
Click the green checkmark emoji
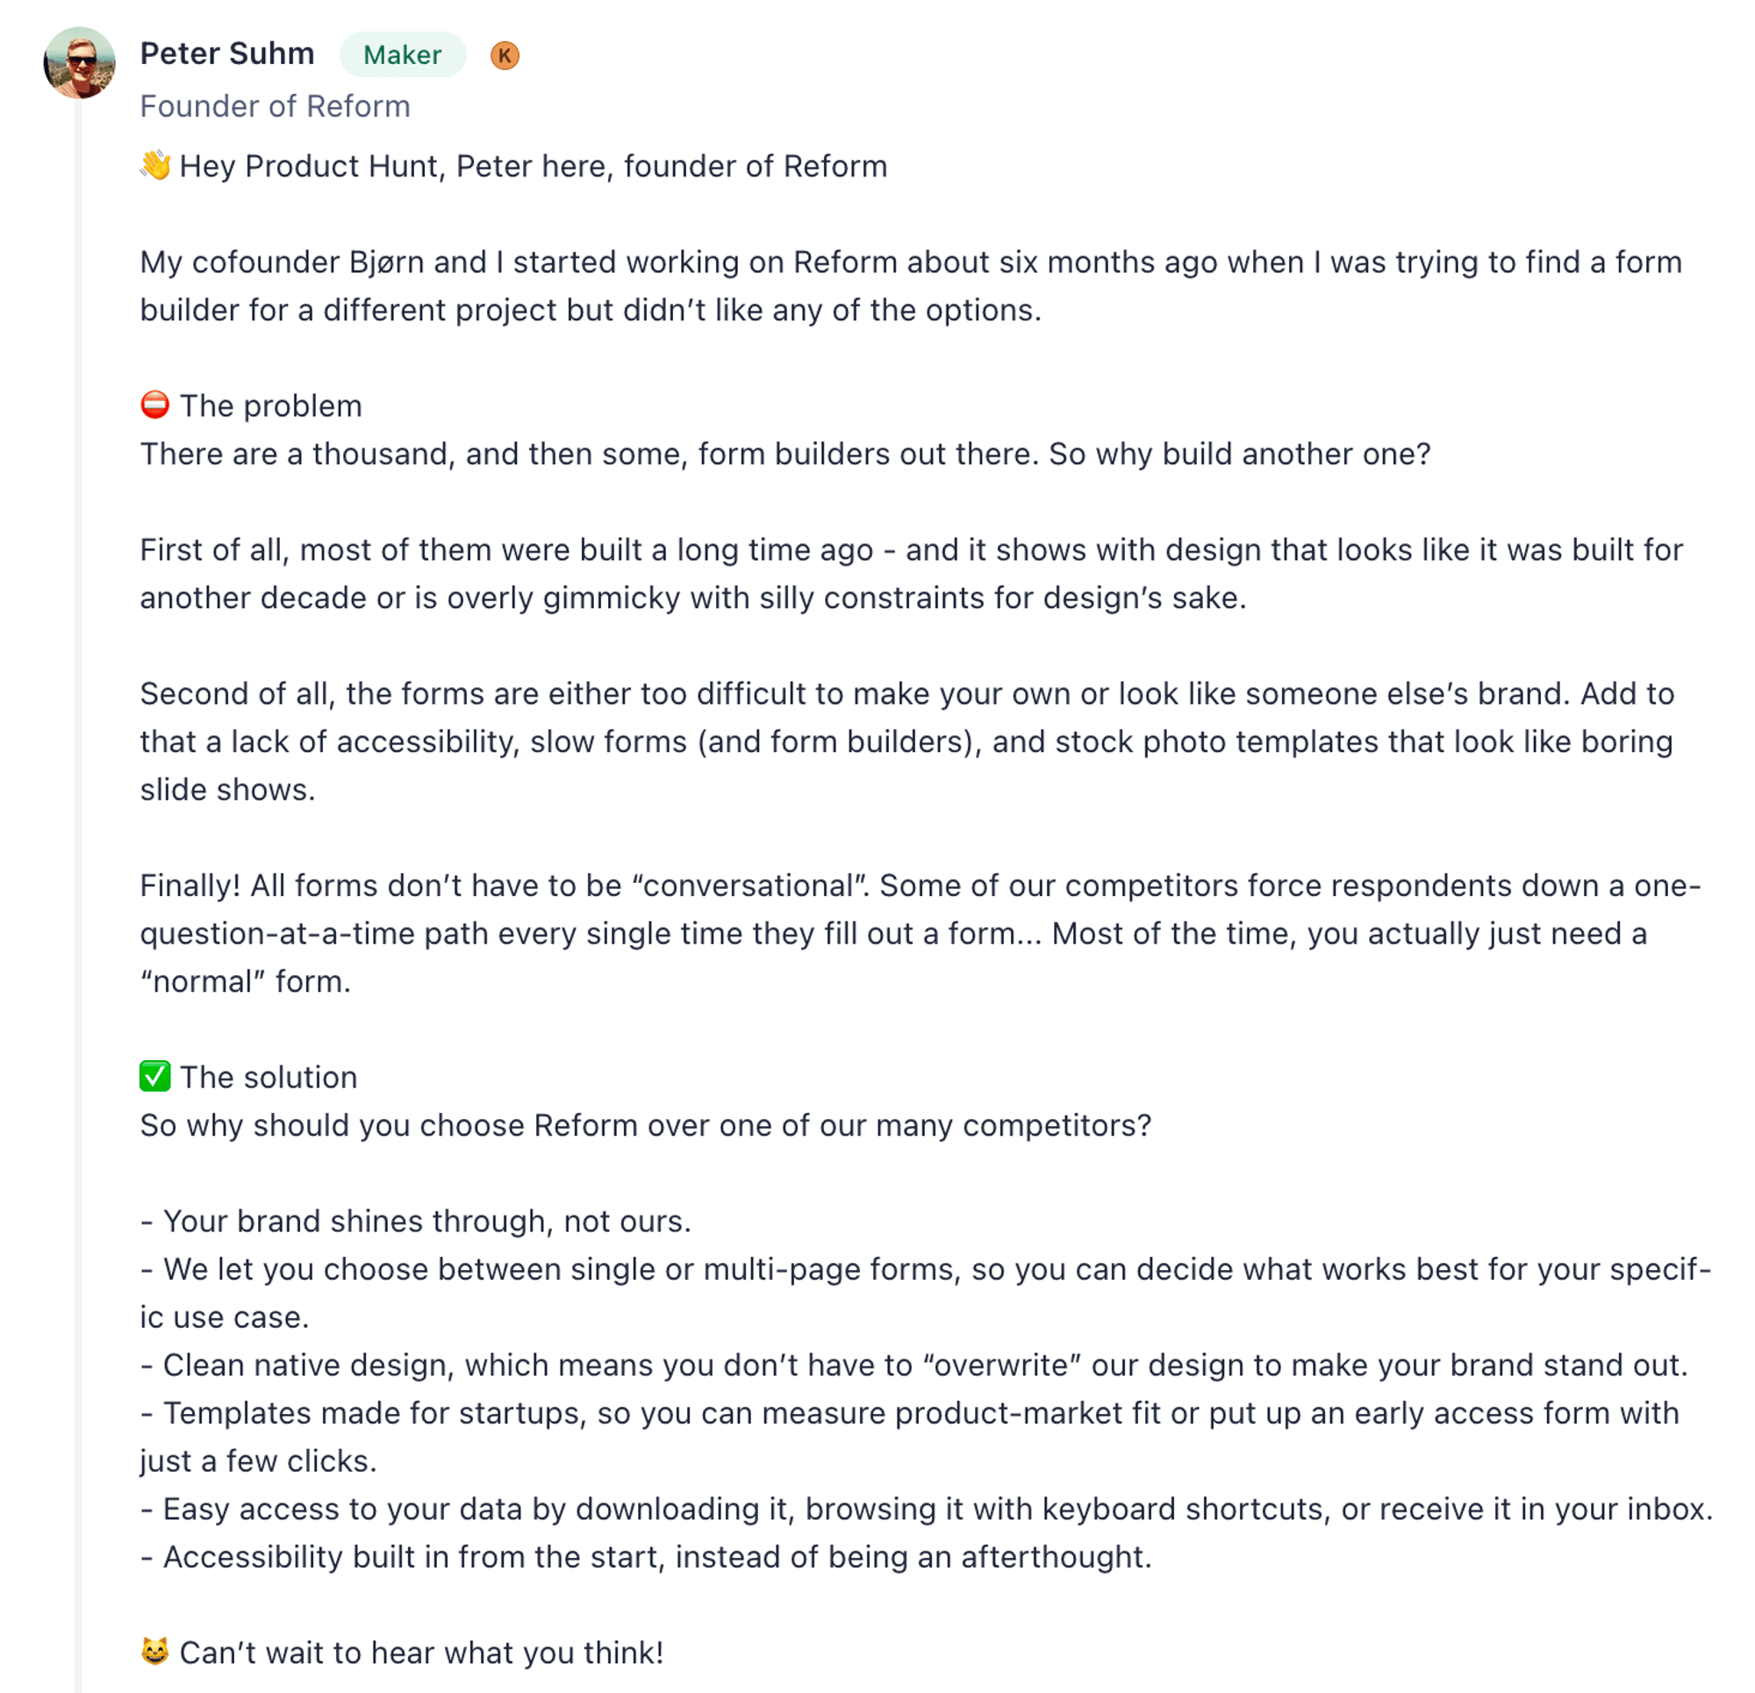click(x=155, y=1076)
